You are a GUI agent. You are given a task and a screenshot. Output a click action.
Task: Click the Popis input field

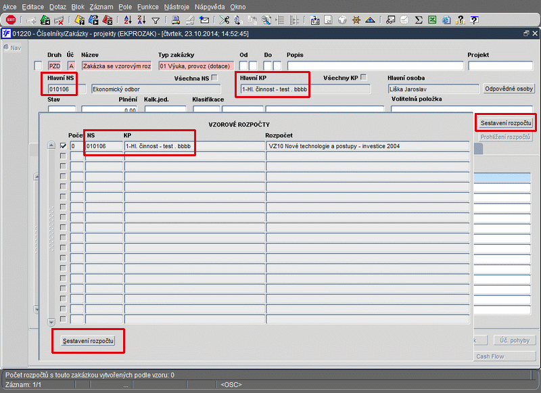click(x=375, y=66)
